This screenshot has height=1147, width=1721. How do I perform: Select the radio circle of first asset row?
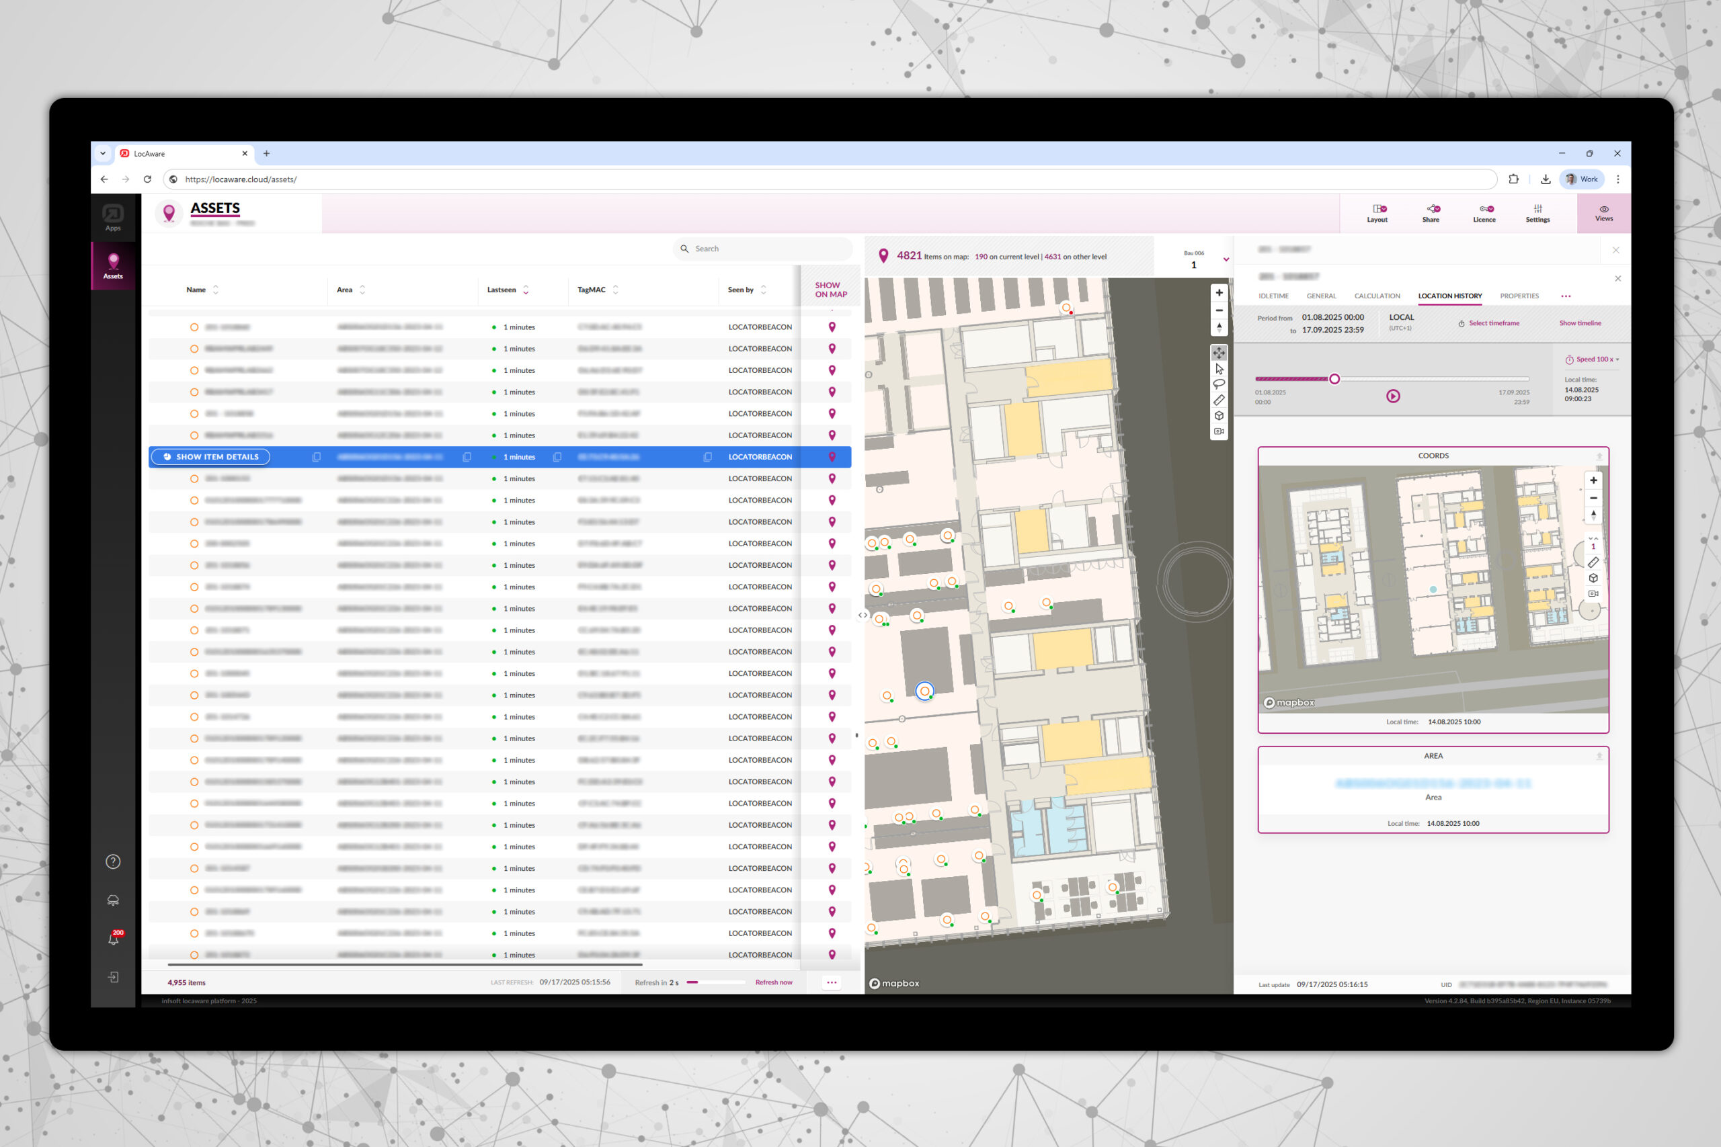pos(194,327)
